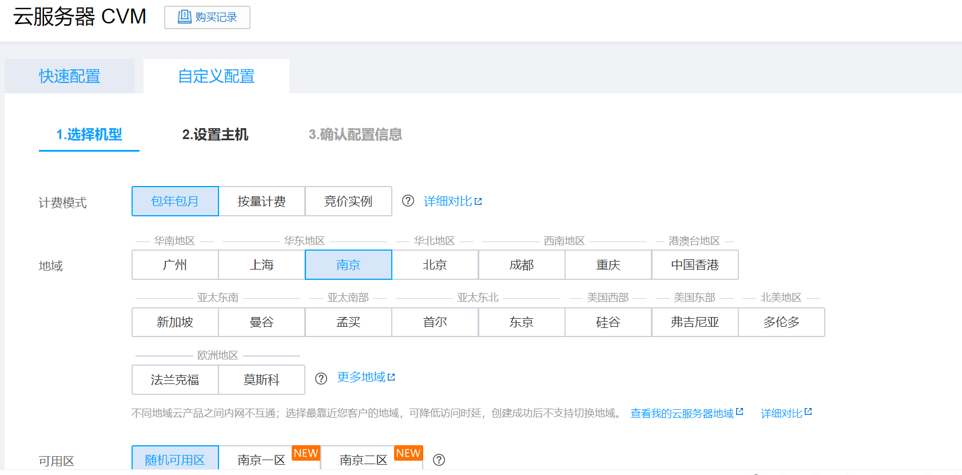Click external-link icon after 更多地域
The height and width of the screenshot is (475, 962).
391,377
